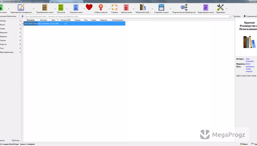
Task: Click the Искать button in tag browser
Action: [x=15, y=140]
